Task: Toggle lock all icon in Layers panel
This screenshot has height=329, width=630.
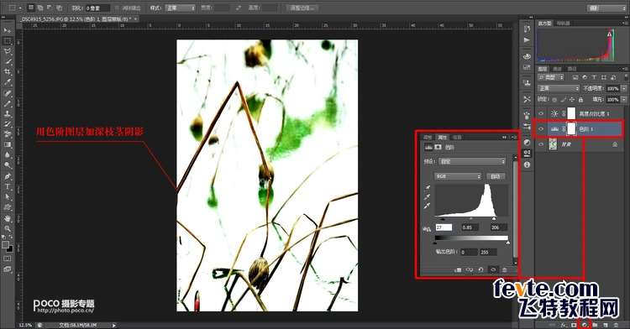Action: pos(580,100)
